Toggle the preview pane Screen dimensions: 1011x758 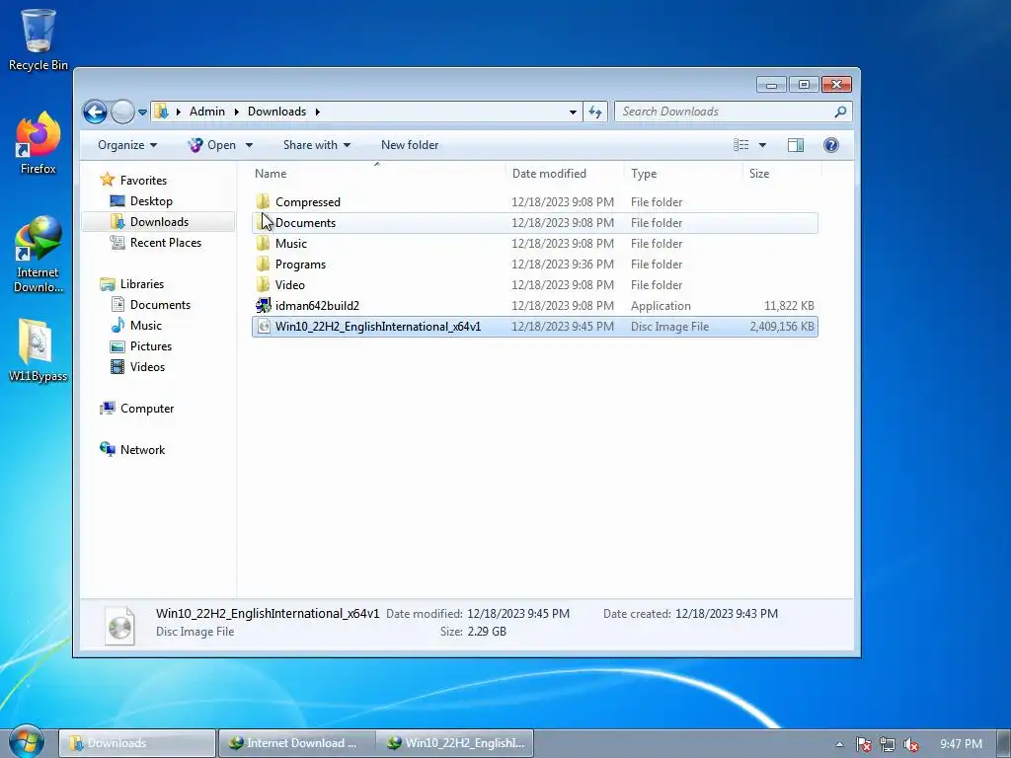[x=796, y=145]
